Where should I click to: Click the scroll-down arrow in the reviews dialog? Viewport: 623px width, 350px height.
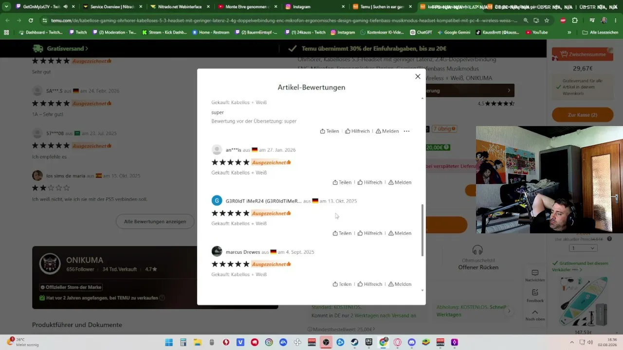pyautogui.click(x=422, y=290)
